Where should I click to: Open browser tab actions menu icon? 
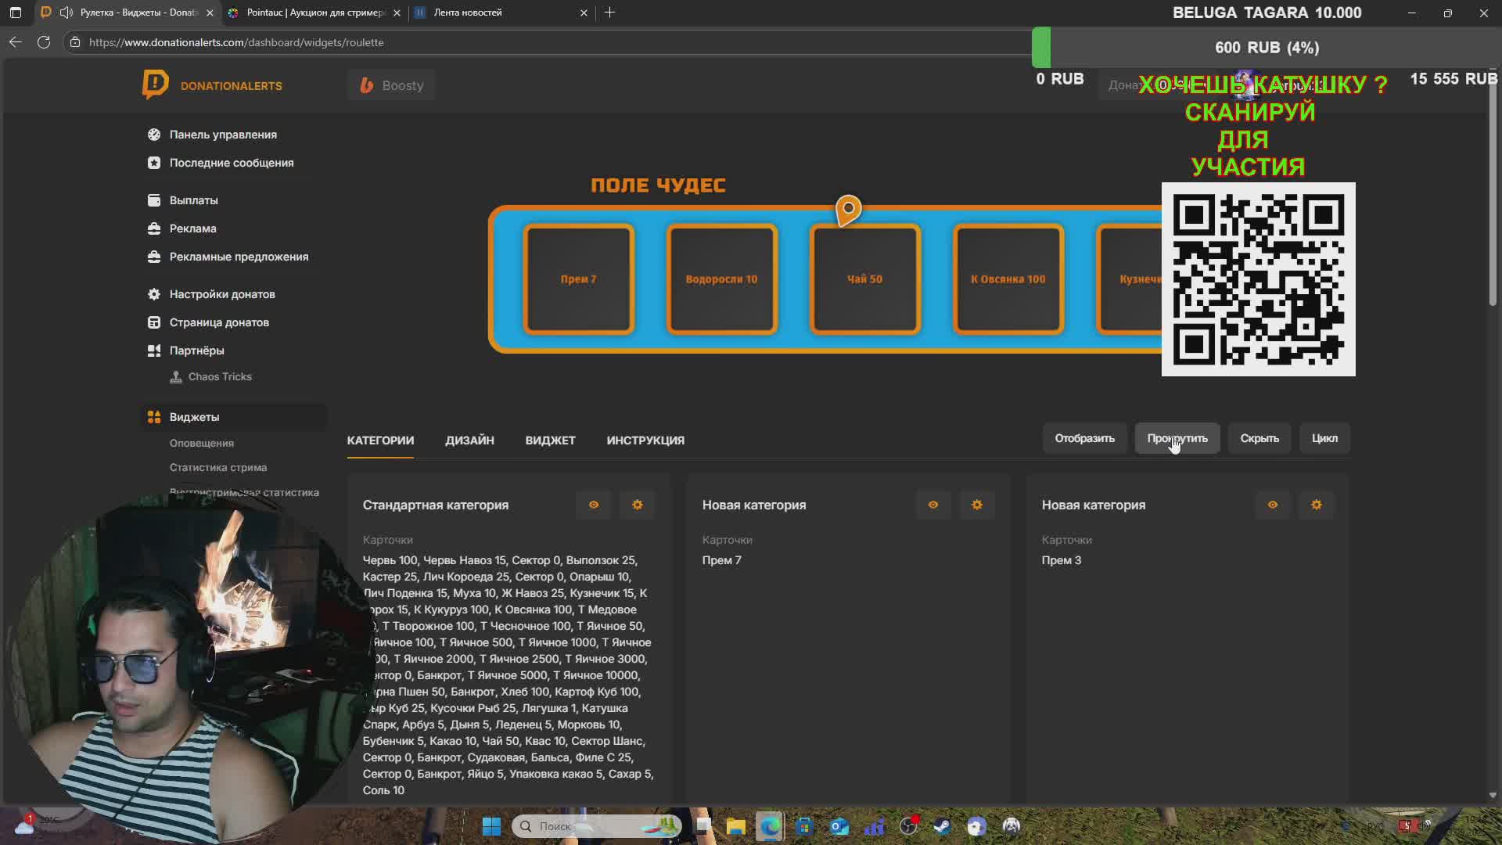(15, 13)
